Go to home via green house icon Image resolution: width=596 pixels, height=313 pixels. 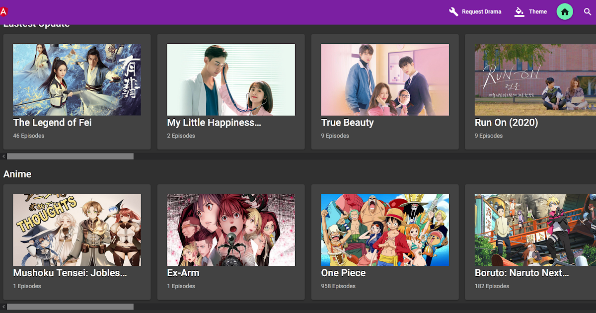(x=565, y=12)
